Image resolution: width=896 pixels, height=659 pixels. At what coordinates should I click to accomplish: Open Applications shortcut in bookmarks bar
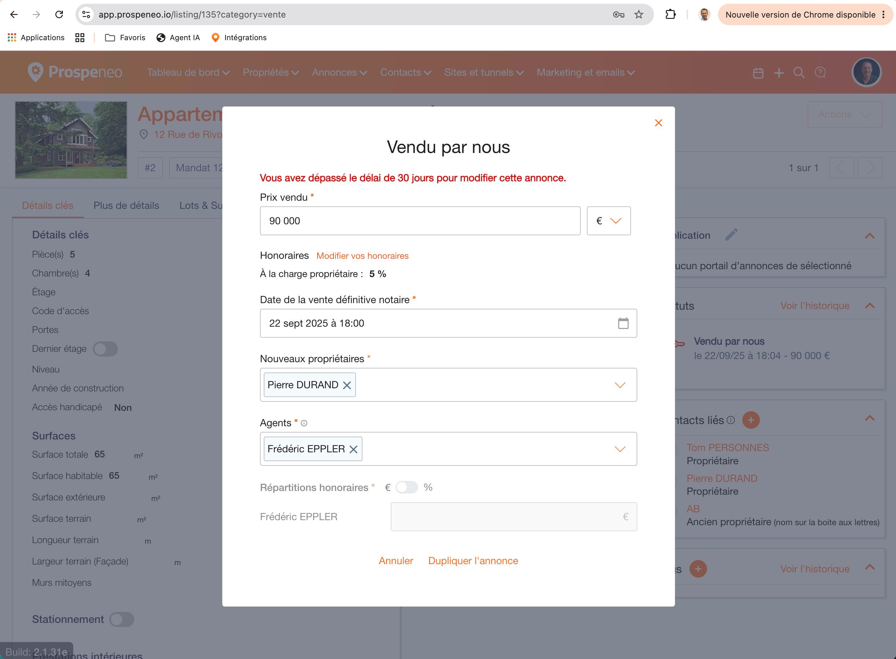tap(36, 37)
